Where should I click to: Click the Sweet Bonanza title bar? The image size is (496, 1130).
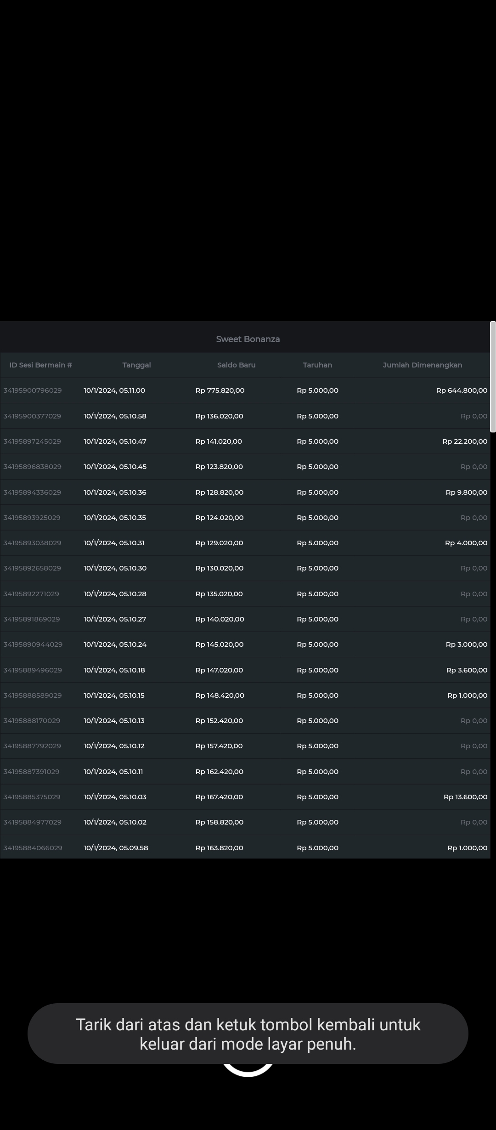click(248, 339)
